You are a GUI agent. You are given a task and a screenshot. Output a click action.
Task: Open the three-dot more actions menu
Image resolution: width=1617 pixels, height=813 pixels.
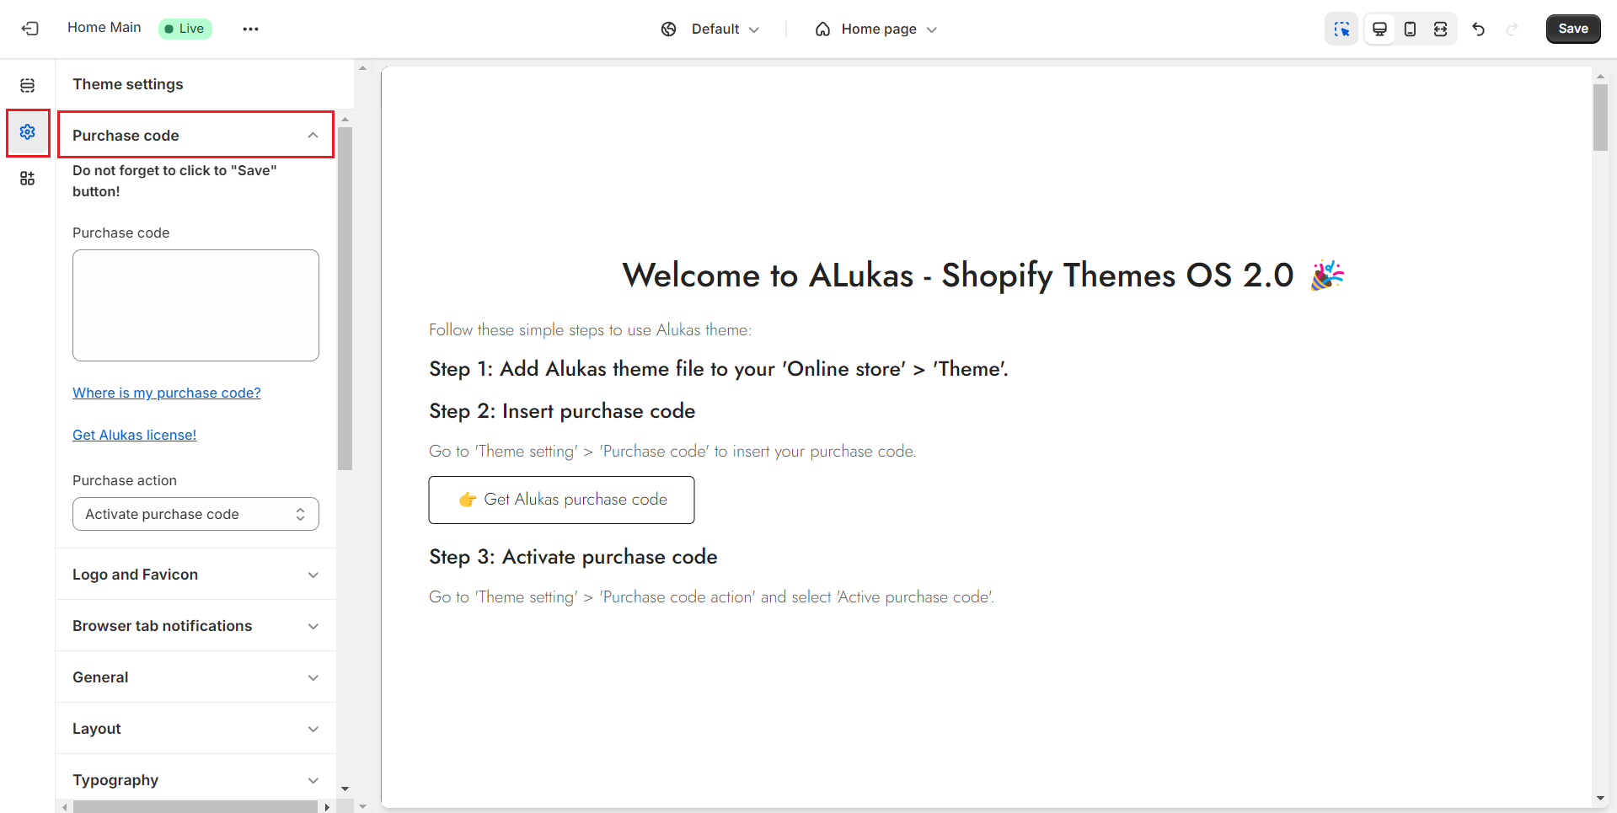point(250,29)
